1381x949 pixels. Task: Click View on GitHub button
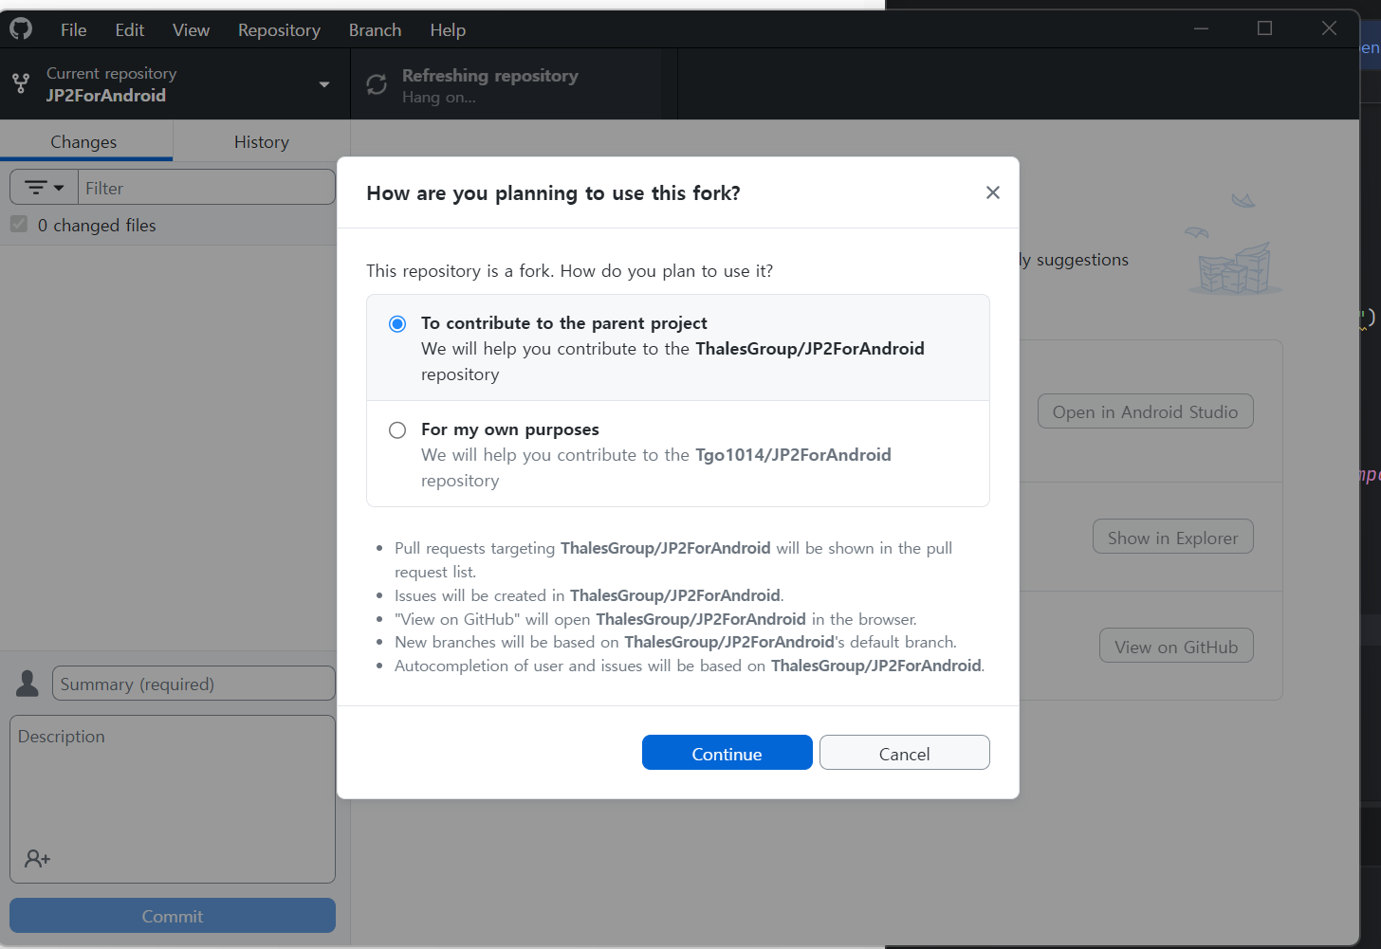[x=1176, y=646]
